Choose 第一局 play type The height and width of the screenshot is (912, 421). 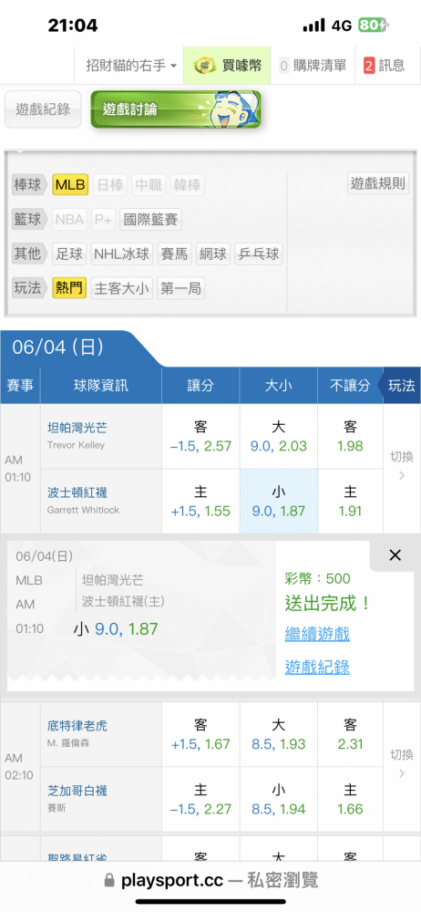tap(180, 288)
